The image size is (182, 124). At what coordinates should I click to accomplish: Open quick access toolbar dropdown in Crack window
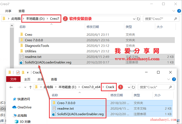coord(28,73)
